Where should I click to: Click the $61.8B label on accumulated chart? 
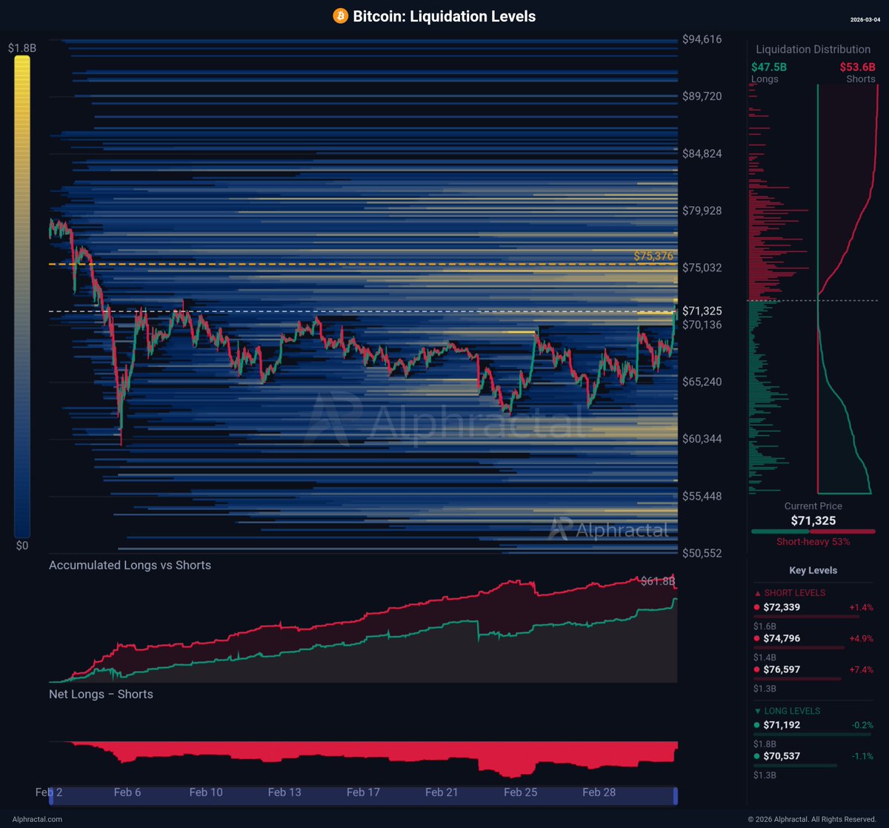point(659,581)
